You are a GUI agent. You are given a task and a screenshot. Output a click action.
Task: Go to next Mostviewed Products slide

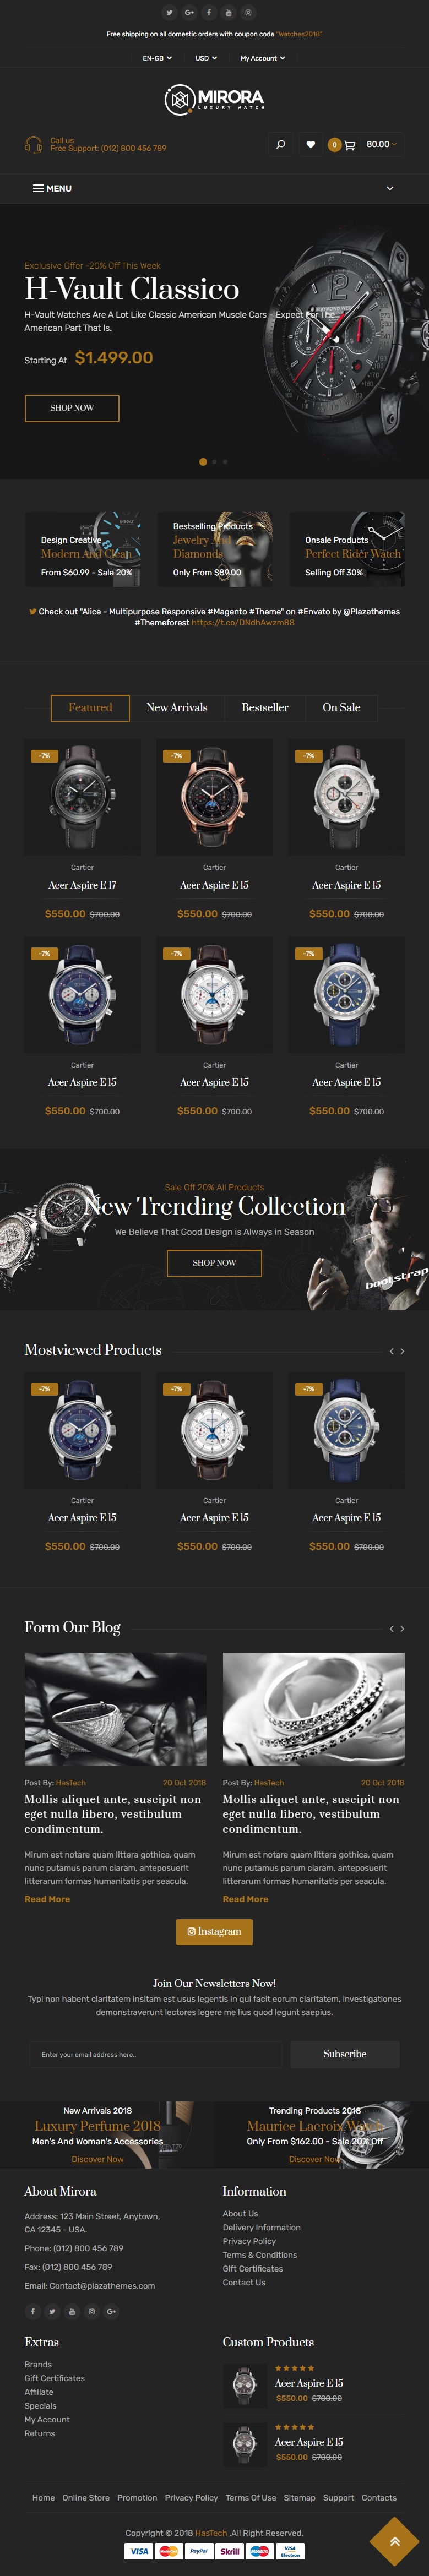[402, 1351]
